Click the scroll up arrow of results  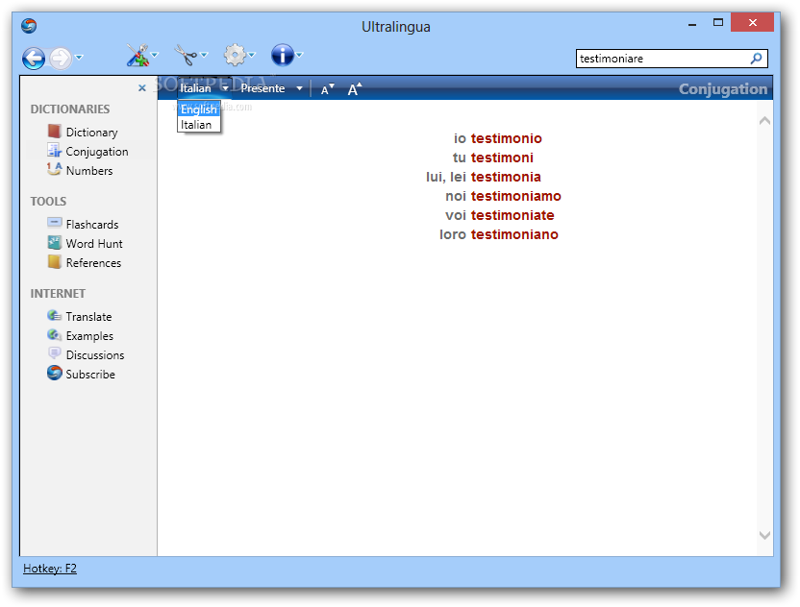(764, 121)
